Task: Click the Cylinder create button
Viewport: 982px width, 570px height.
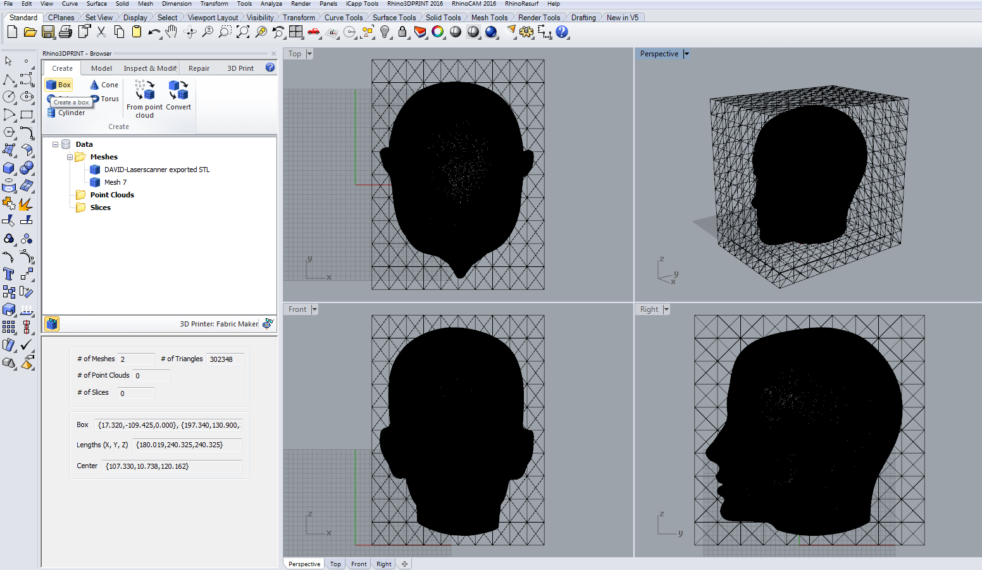Action: pyautogui.click(x=66, y=113)
